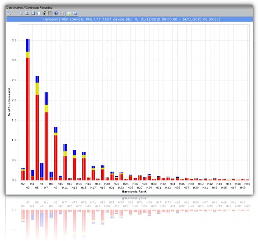Click the 0.5 y-axis value
Screen dimensions: 258x241
14,160
